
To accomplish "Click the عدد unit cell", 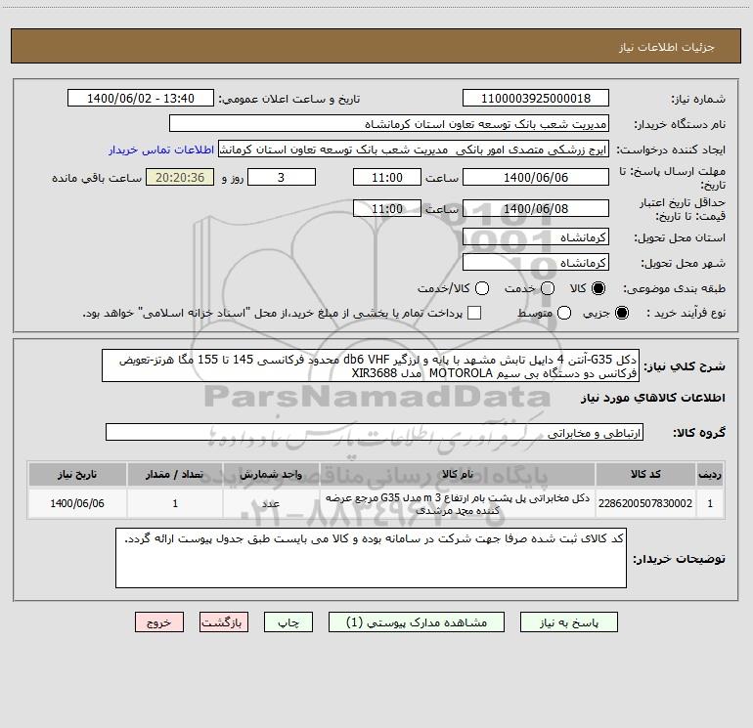I will click(x=271, y=503).
